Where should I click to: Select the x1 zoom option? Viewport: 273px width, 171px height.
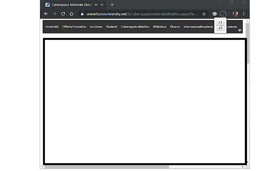coord(220,22)
